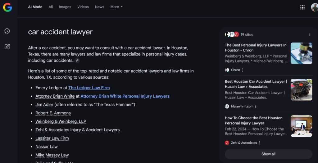Click the red Zehl & Associates favicon
318x163 pixels.
tap(227, 143)
